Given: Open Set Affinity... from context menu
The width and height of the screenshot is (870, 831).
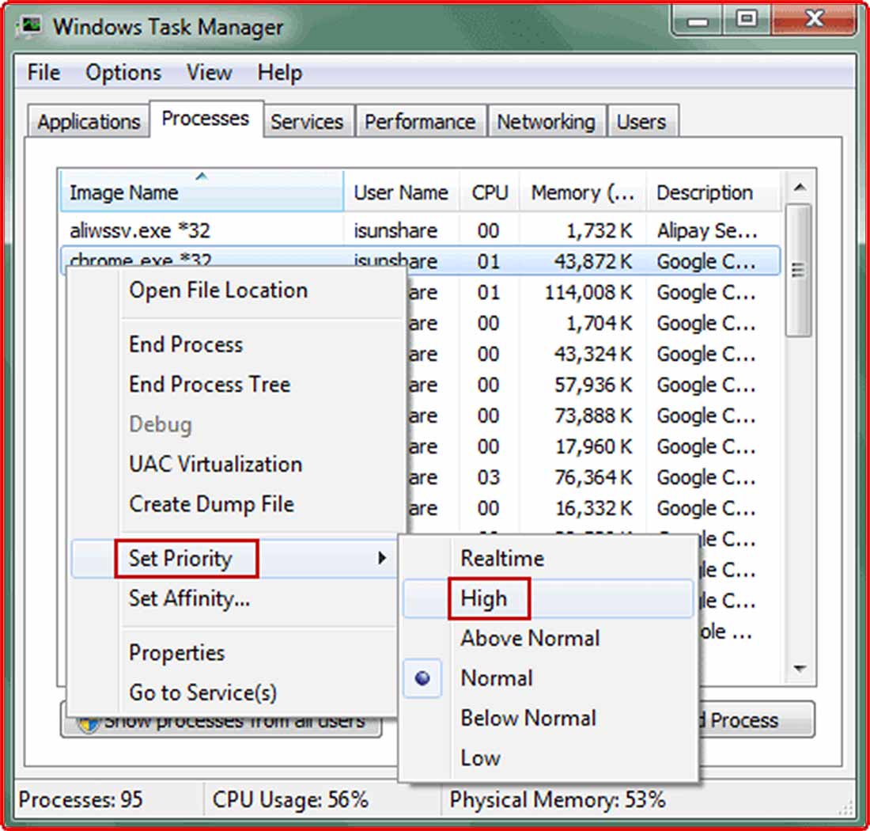Looking at the screenshot, I should coord(189,598).
